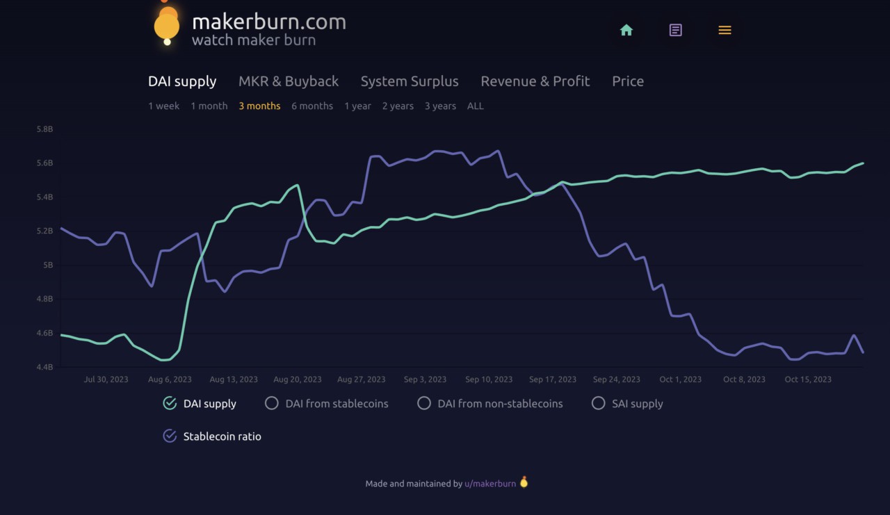Image resolution: width=890 pixels, height=515 pixels.
Task: Enable DAI from non-stablecoins series
Action: pos(423,403)
